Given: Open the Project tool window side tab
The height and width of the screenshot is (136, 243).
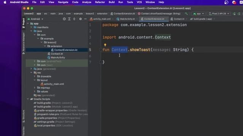Looking at the screenshot, I should [24, 23].
